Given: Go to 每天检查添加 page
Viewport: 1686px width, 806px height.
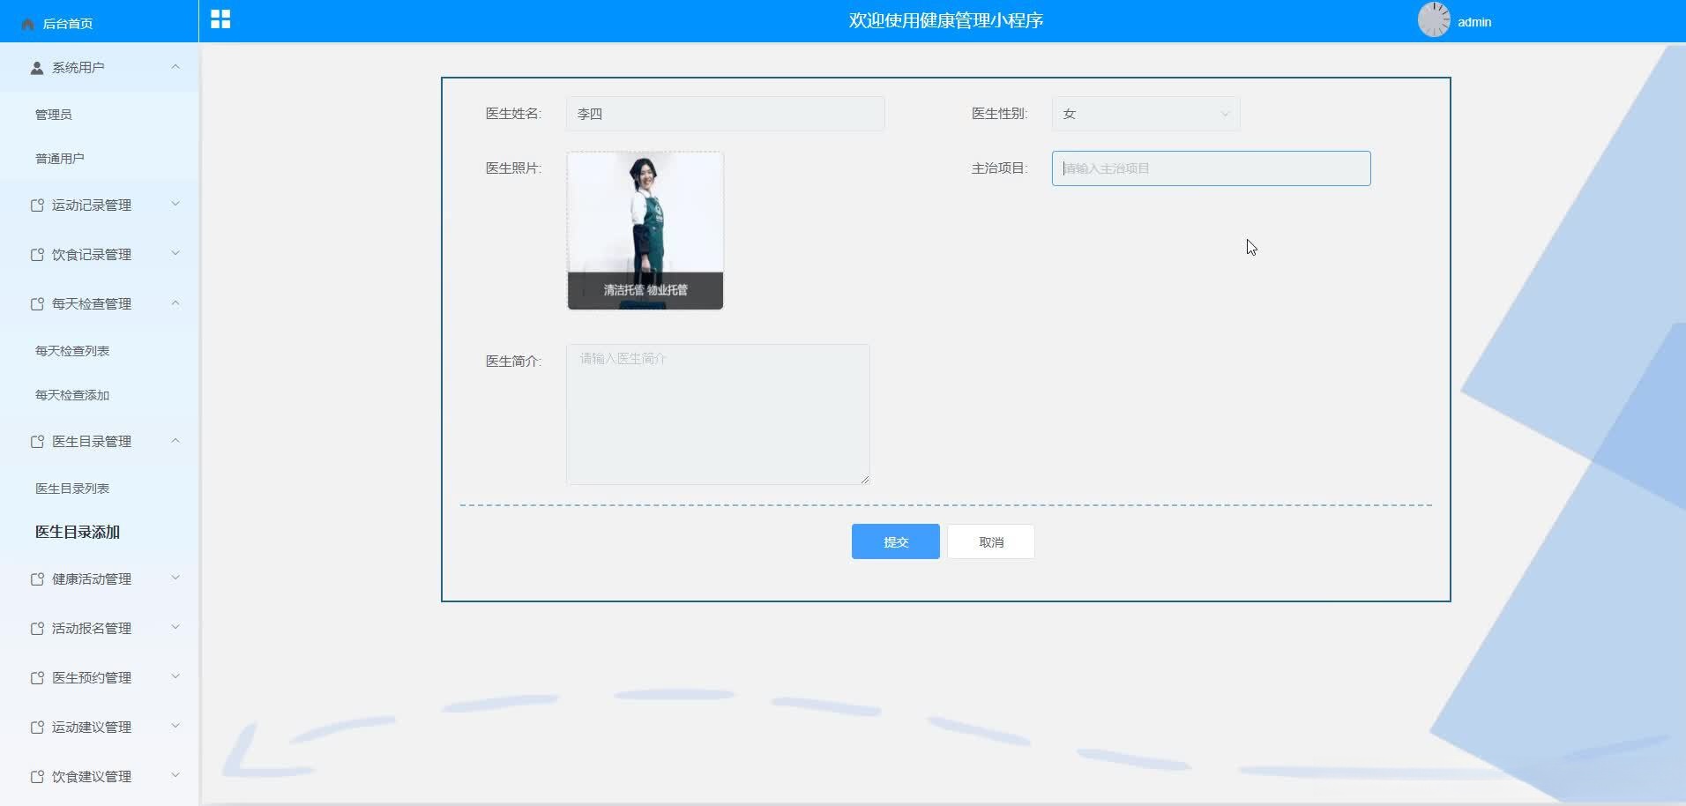Looking at the screenshot, I should [x=71, y=395].
